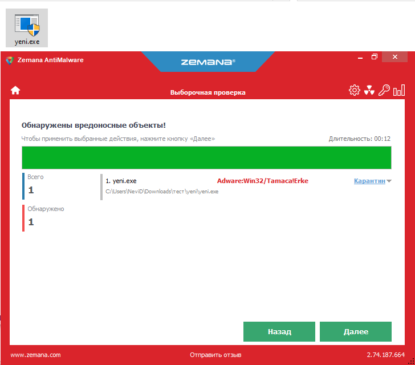Click the window resize grip corner
This screenshot has width=415, height=365.
pyautogui.click(x=412, y=362)
